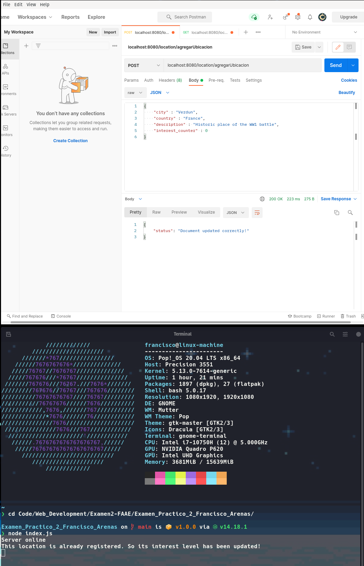Screen dimensions: 364x566
Task: Switch to build mode pencil icon
Action: click(338, 47)
